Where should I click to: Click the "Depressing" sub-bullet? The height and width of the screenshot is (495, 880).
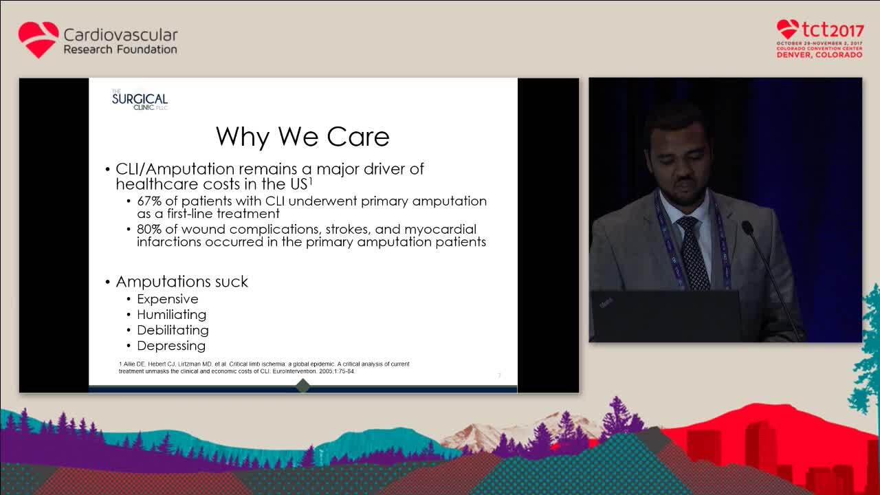pos(171,346)
